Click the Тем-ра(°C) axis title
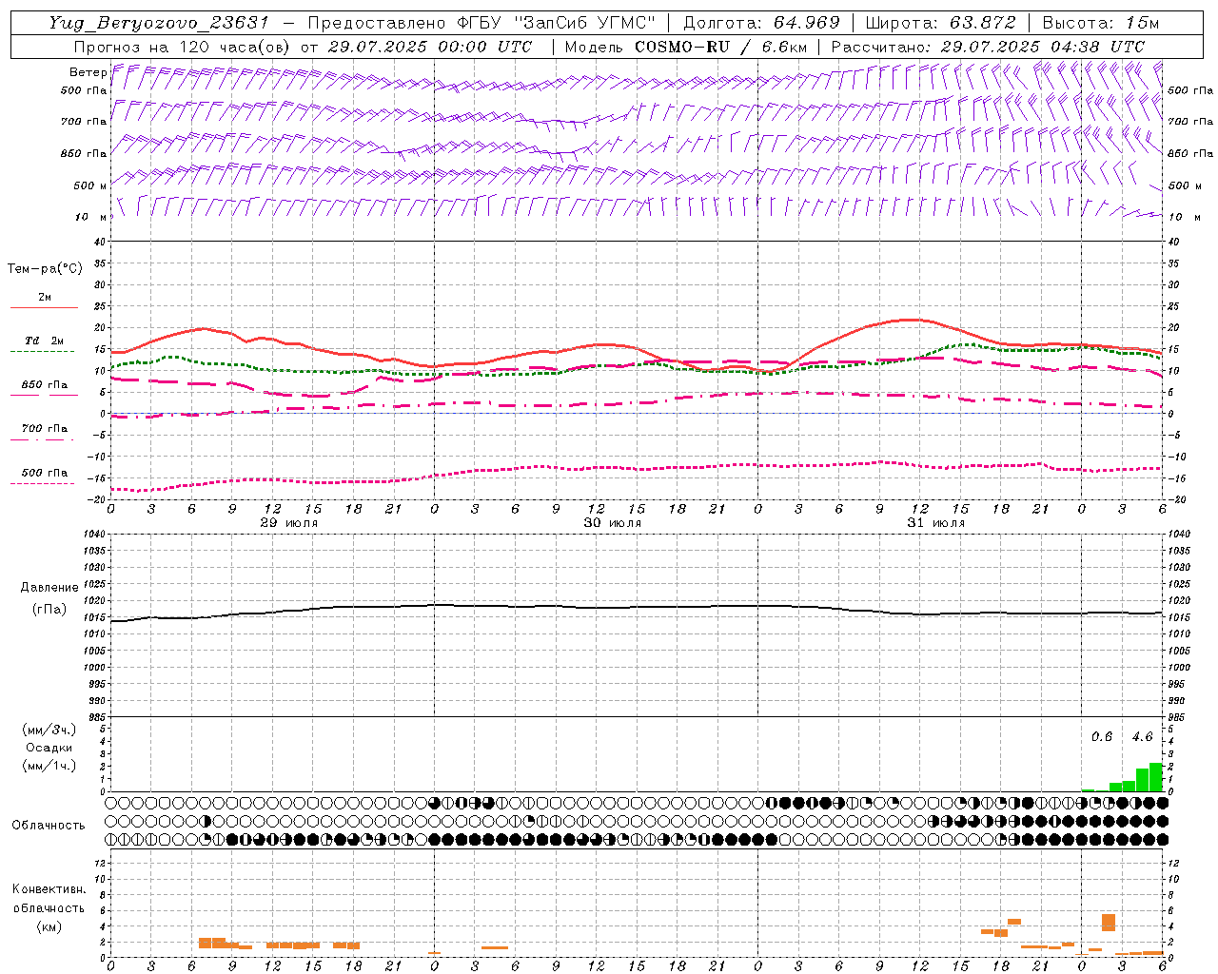Screen dimensions: 1218x974 45,269
